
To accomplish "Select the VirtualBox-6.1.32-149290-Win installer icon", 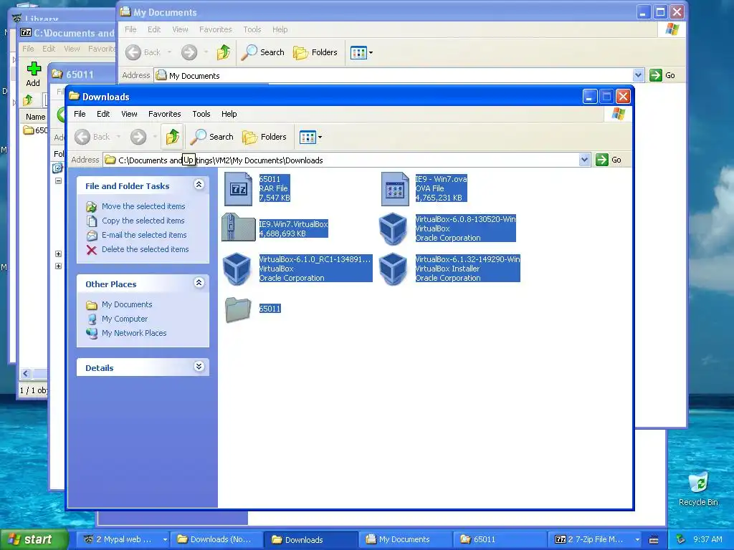I will point(394,269).
